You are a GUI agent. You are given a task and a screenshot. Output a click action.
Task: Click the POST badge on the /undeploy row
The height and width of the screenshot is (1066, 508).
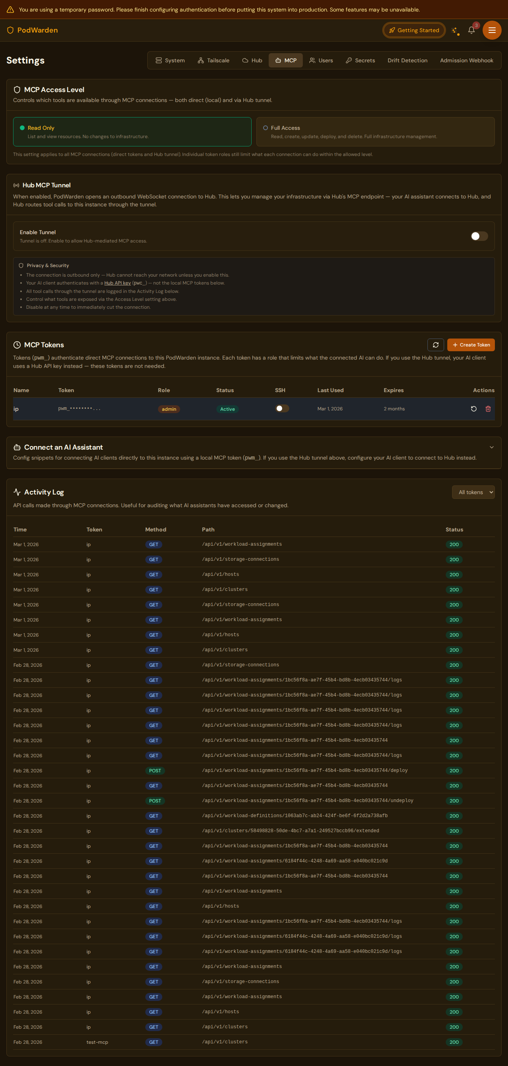point(155,801)
